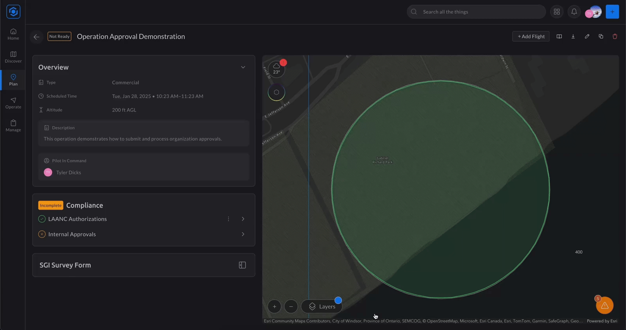Select the Plan sidebar item
The width and height of the screenshot is (626, 330).
[13, 80]
